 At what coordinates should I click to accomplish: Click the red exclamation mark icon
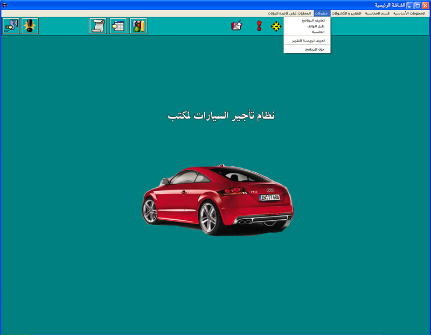[259, 26]
